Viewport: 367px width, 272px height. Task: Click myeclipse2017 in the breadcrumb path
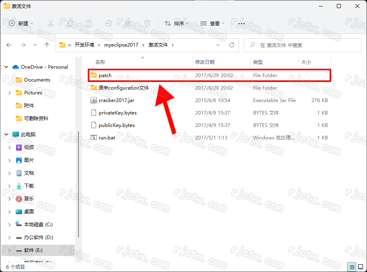point(121,45)
